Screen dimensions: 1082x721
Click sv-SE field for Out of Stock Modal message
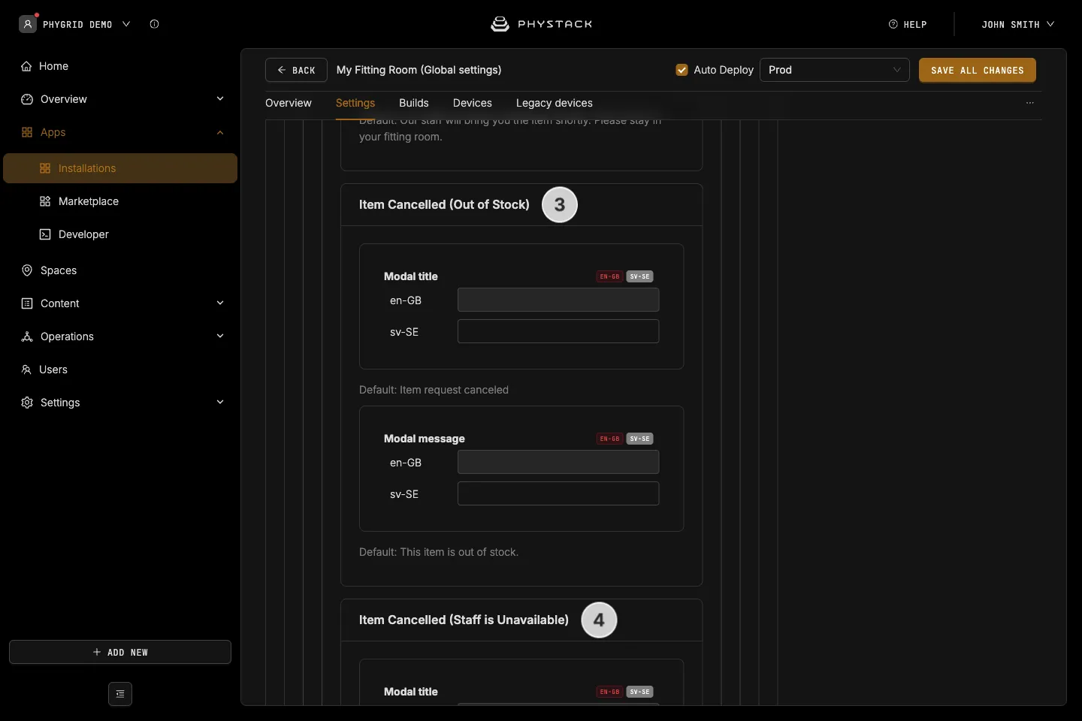[x=558, y=493]
